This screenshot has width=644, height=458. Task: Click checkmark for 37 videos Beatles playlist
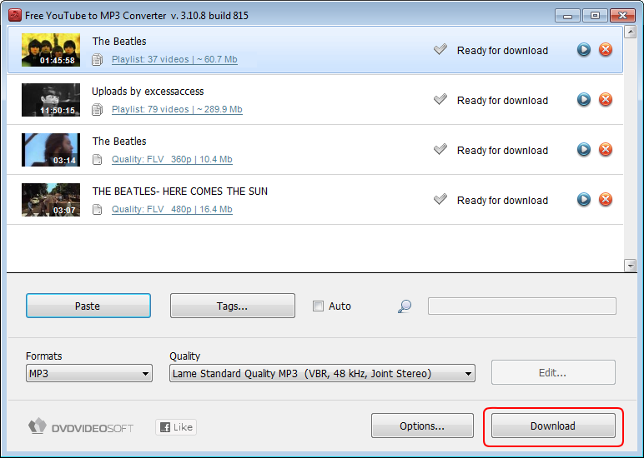click(440, 50)
